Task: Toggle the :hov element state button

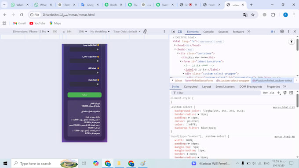Action: point(265,93)
